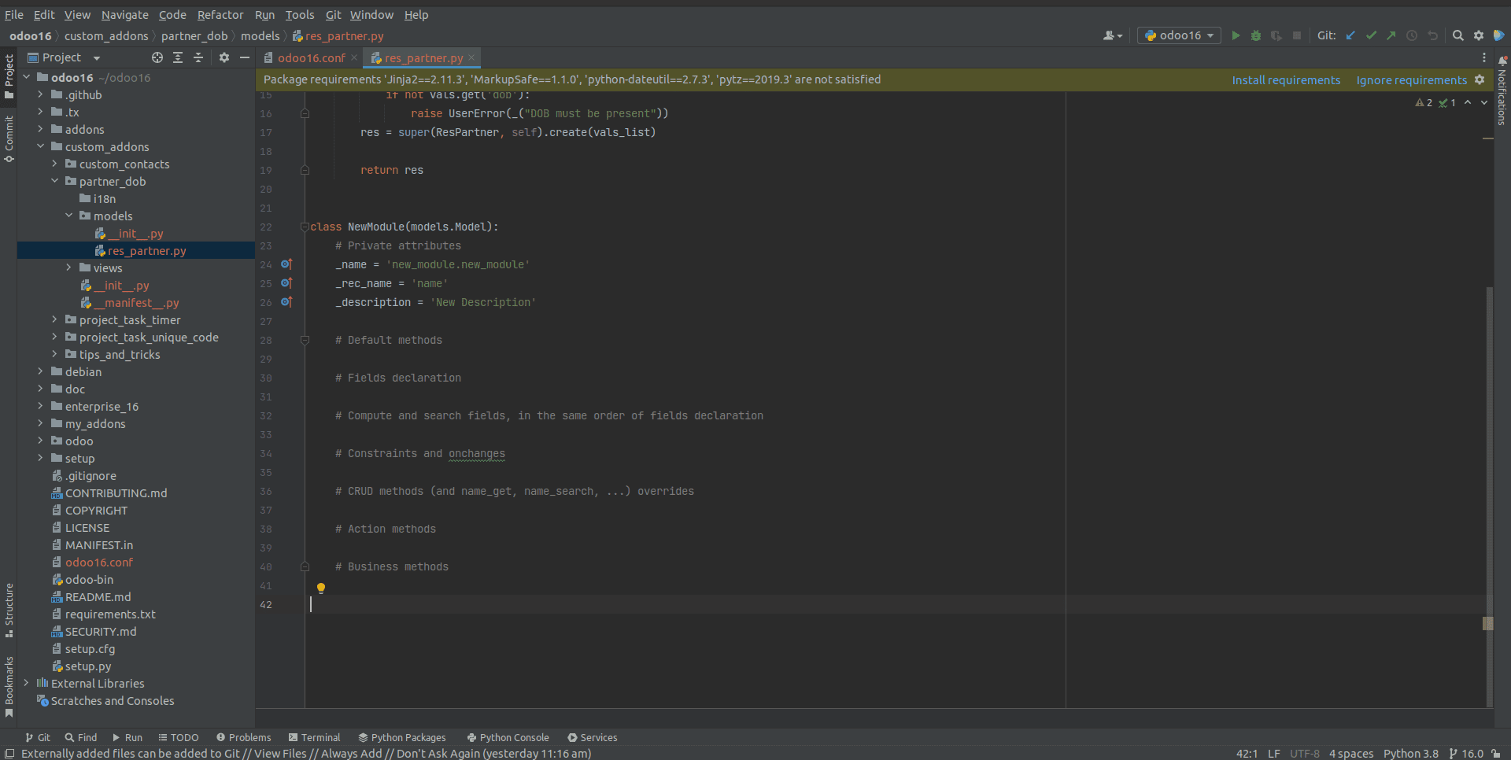This screenshot has height=760, width=1511.
Task: Toggle the Problems tool window
Action: point(244,737)
